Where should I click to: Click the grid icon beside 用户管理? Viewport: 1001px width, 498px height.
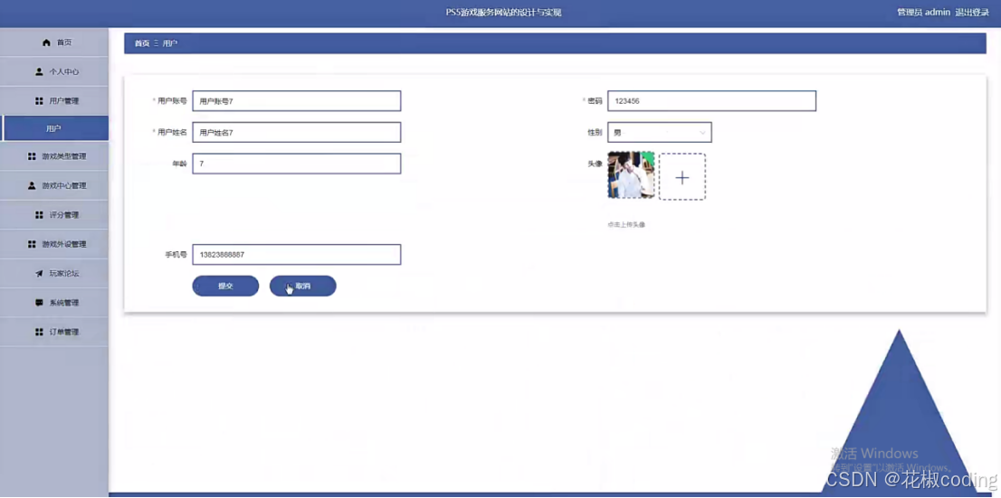pos(39,101)
